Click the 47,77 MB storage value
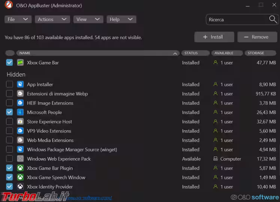Image resolution: width=280 pixels, height=202 pixels. (266, 62)
